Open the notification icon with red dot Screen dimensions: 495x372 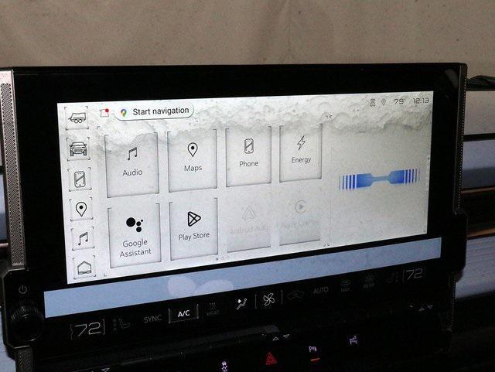pos(104,112)
